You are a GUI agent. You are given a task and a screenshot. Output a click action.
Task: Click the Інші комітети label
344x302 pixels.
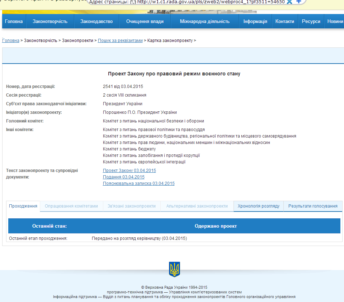20,130
